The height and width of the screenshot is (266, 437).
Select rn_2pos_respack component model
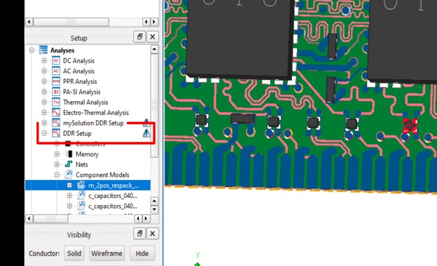click(113, 185)
